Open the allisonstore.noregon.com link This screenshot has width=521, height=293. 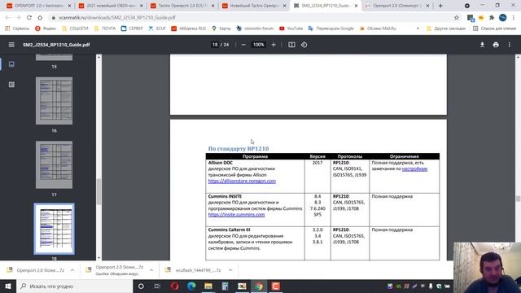242,181
